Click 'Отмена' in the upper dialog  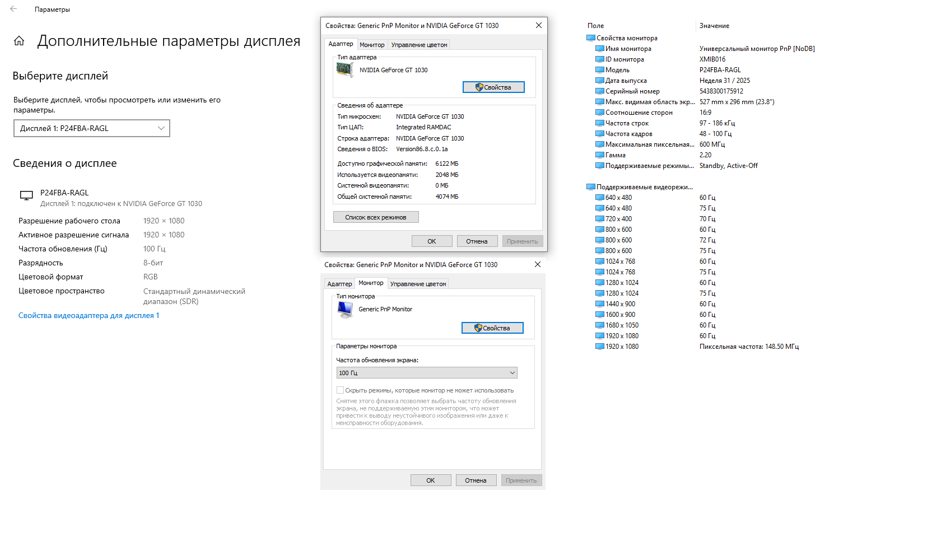click(x=477, y=241)
